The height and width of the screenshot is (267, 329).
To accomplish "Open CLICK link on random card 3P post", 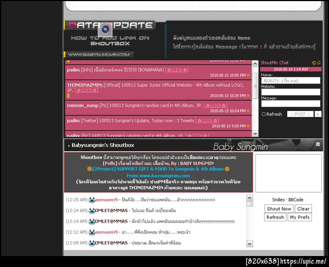I will tap(215, 105).
